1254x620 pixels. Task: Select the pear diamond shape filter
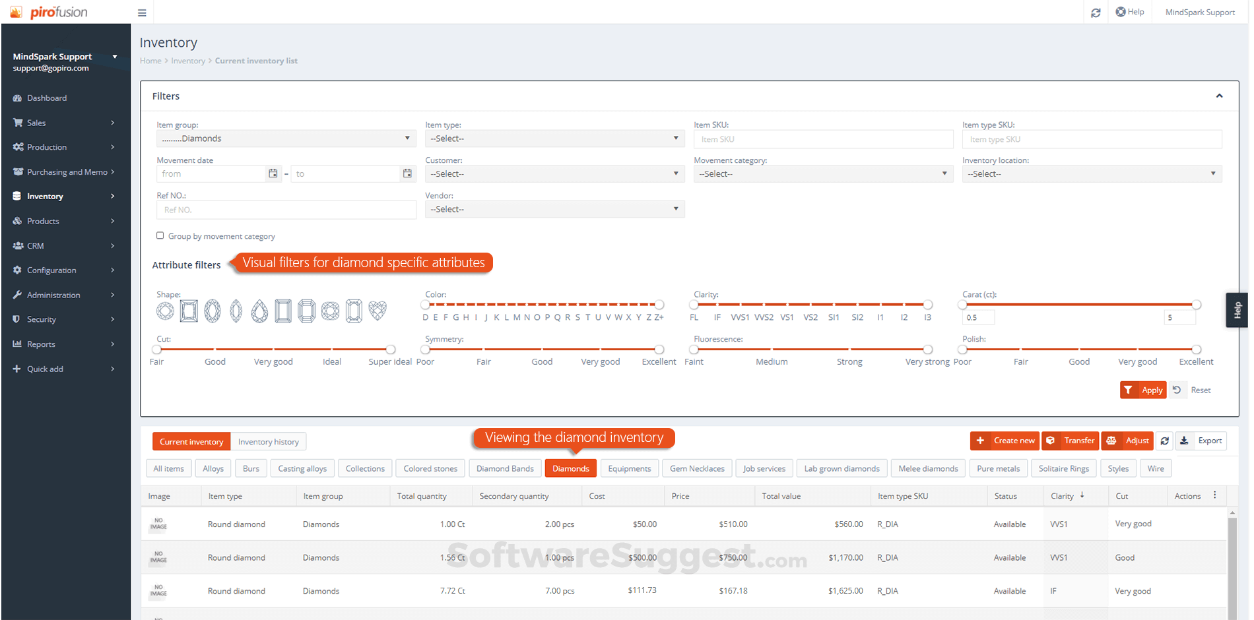[x=259, y=310]
